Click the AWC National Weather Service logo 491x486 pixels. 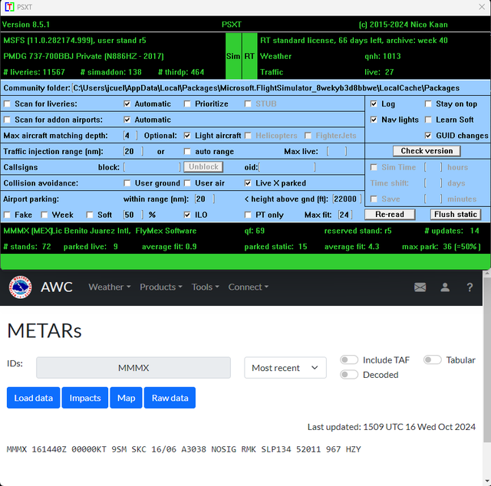click(21, 287)
